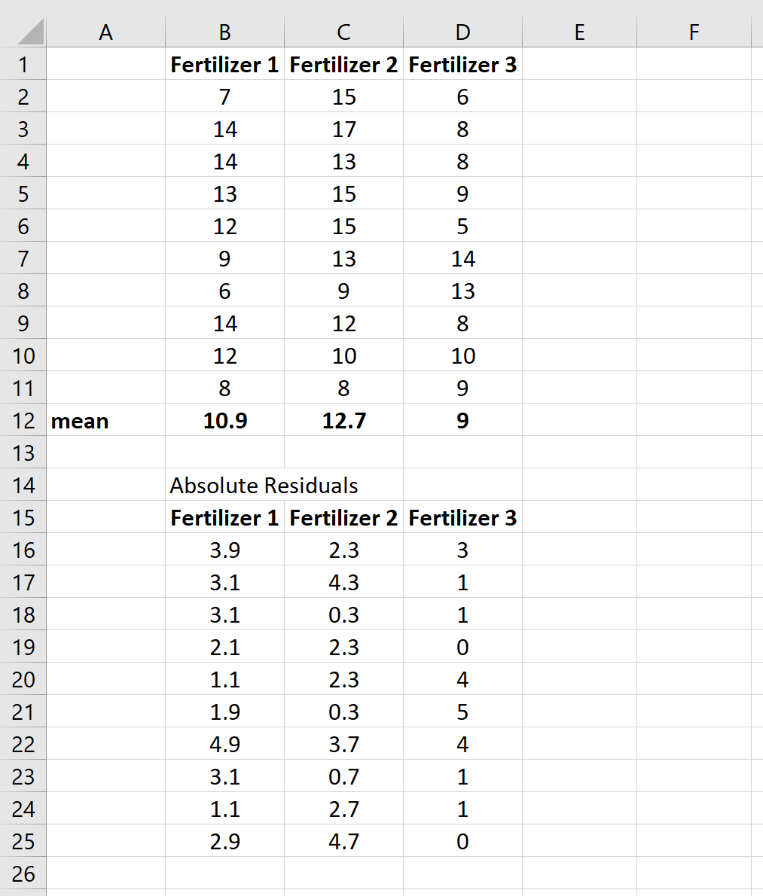The height and width of the screenshot is (896, 763).
Task: Select empty cell E1
Action: [579, 64]
